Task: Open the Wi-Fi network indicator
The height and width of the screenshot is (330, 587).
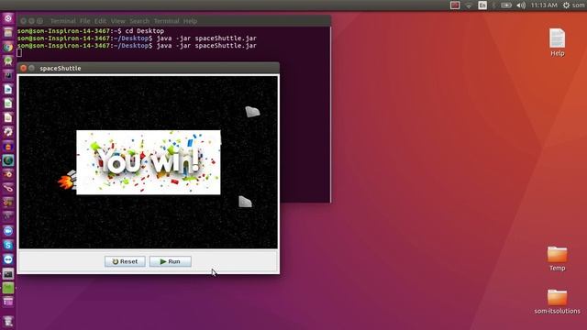Action: [x=469, y=5]
